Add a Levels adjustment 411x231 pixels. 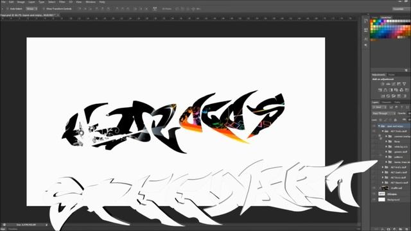click(388, 84)
